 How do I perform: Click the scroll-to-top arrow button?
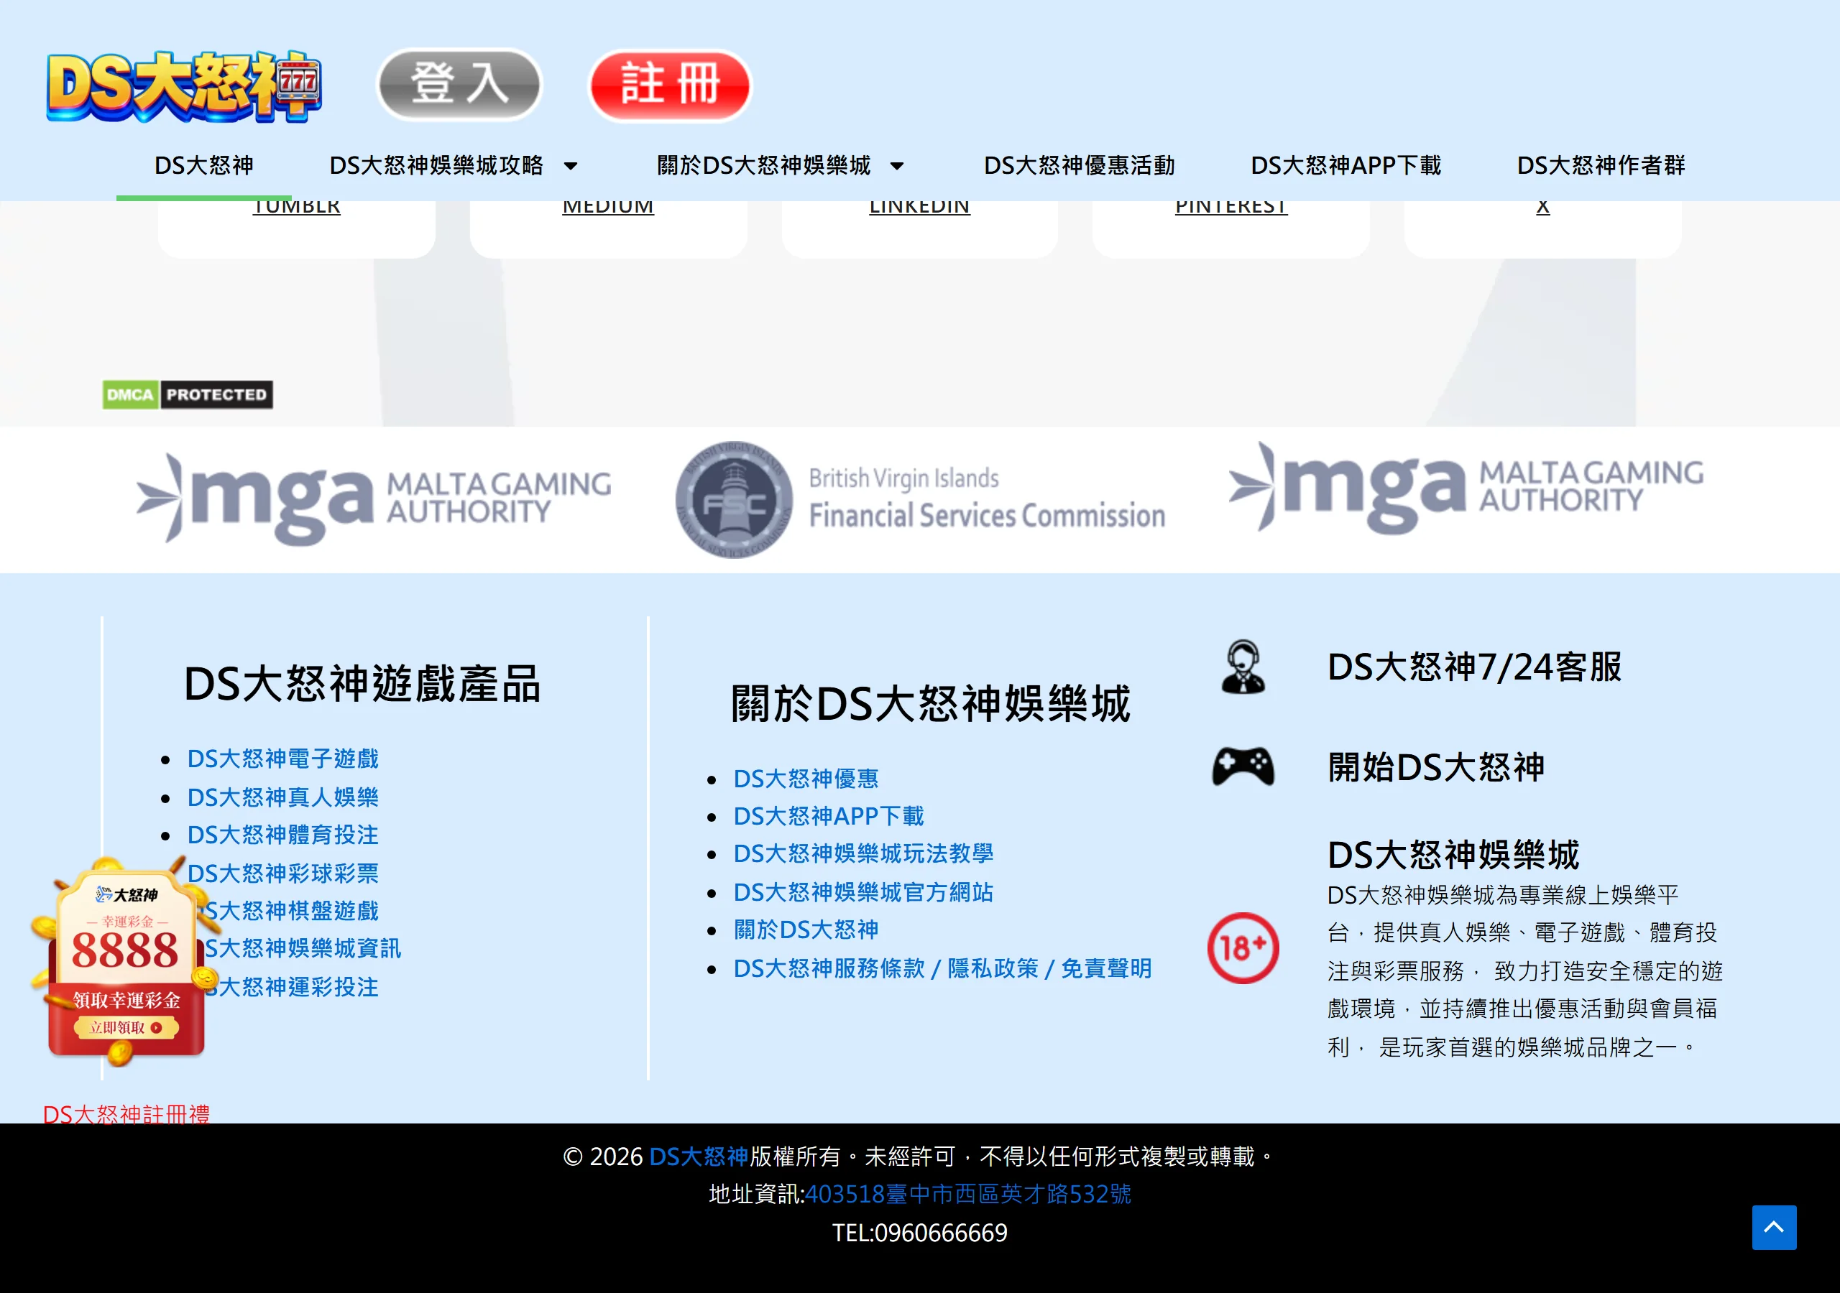1773,1228
